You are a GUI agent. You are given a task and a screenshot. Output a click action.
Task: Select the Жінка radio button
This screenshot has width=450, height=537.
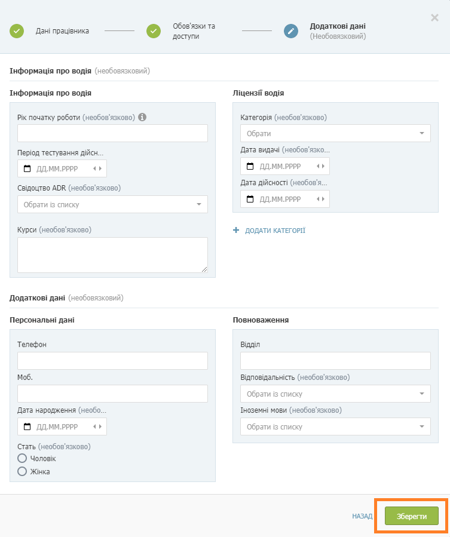point(22,471)
